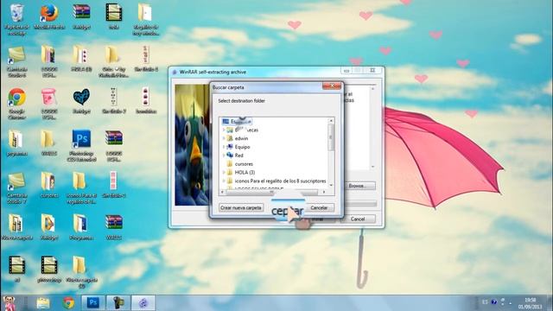The width and height of the screenshot is (553, 311).
Task: Select iconos Para el regalito in the tree
Action: pyautogui.click(x=276, y=181)
